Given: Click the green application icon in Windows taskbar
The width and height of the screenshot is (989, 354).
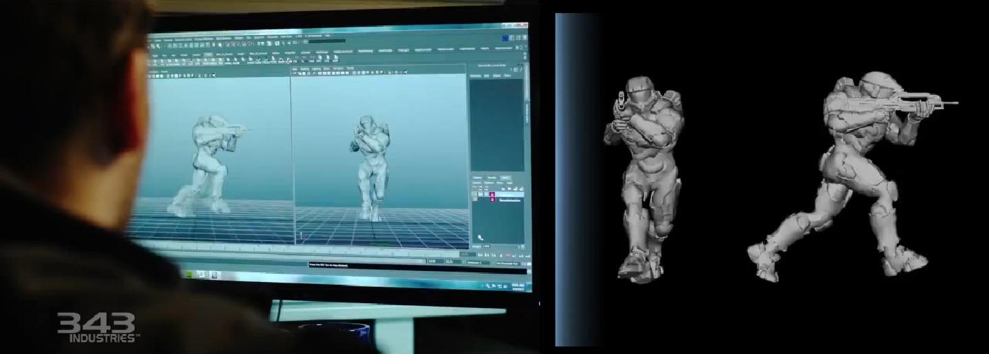Looking at the screenshot, I should 189,273.
